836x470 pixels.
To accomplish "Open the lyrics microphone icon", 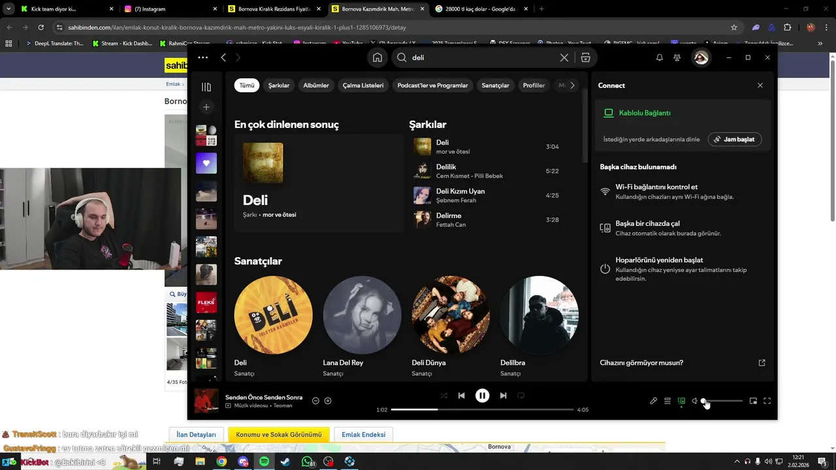I will 653,401.
